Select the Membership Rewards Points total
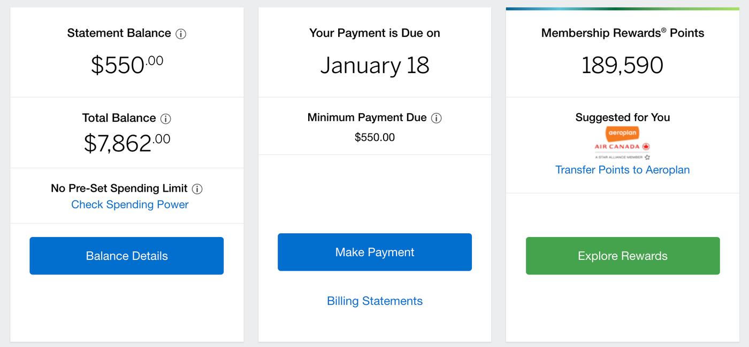This screenshot has width=749, height=347. (622, 65)
